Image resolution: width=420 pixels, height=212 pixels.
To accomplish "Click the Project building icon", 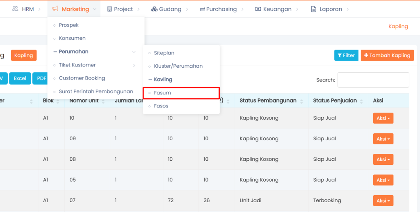I will [x=110, y=9].
